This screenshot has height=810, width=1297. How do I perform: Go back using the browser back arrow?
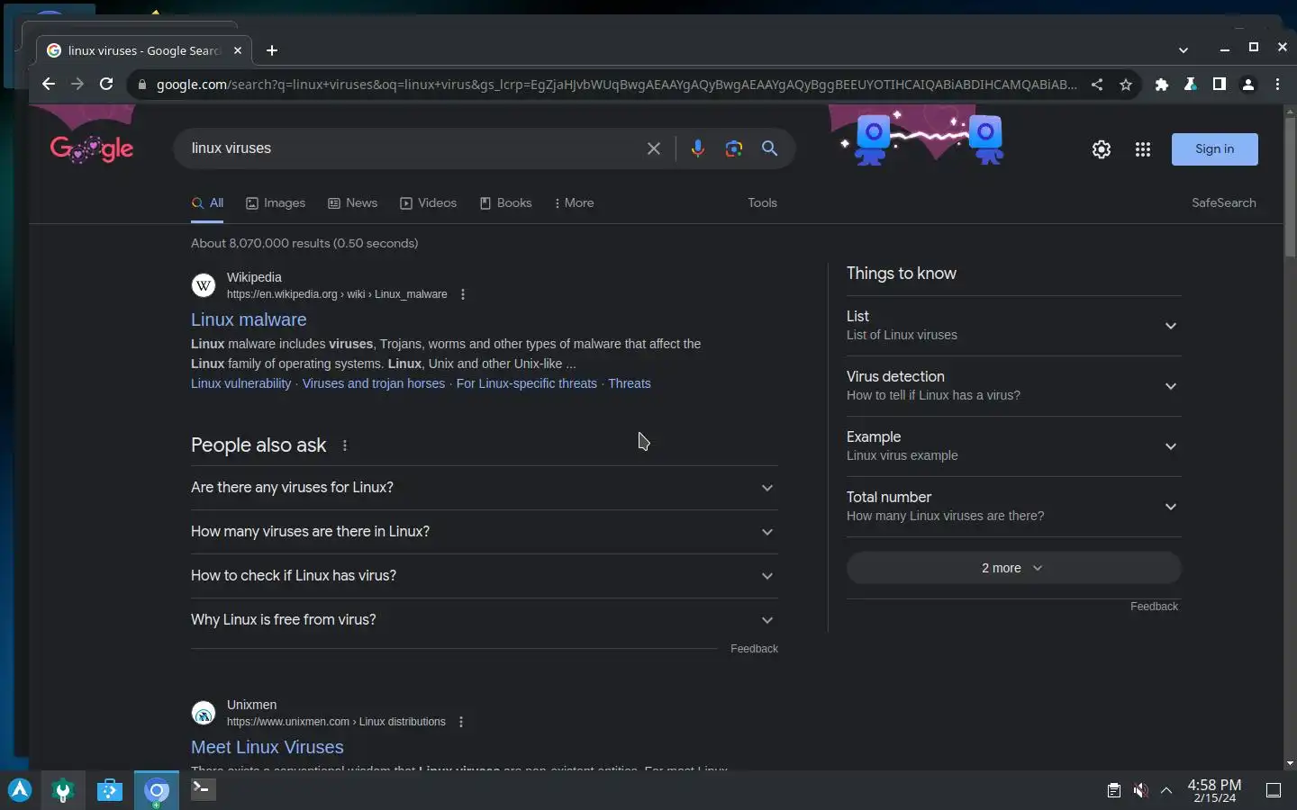click(49, 84)
